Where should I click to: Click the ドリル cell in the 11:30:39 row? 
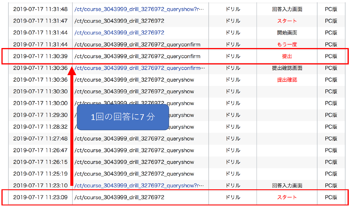point(233,56)
